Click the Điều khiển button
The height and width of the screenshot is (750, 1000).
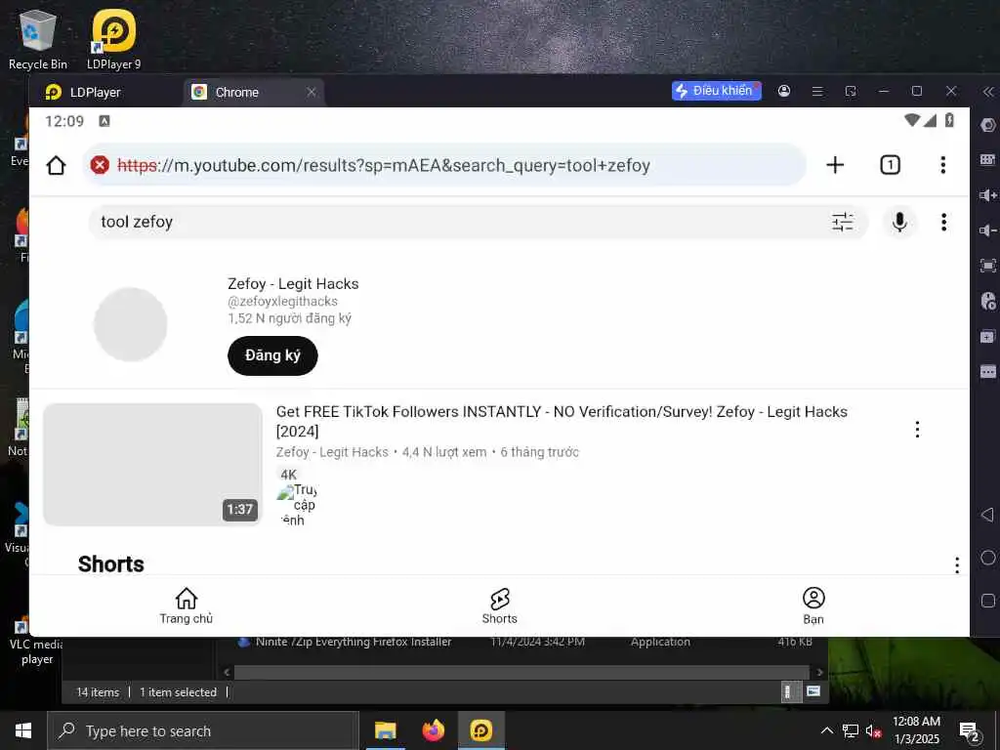click(x=716, y=91)
